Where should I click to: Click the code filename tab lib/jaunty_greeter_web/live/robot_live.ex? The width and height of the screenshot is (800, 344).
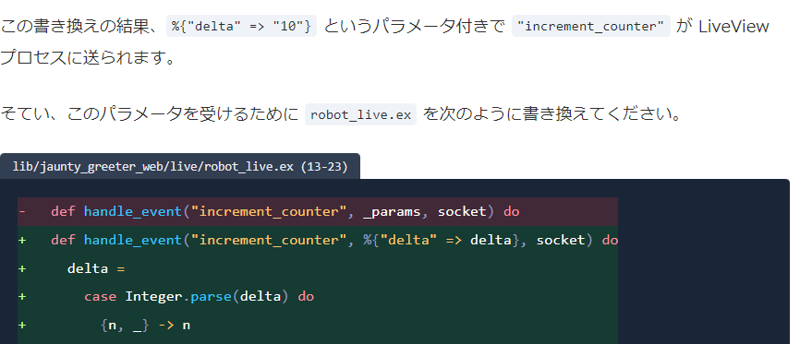click(180, 167)
